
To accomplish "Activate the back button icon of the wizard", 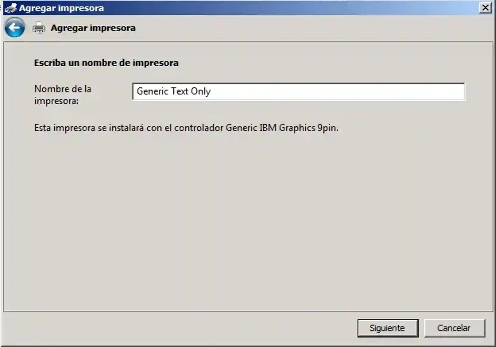I will [15, 27].
